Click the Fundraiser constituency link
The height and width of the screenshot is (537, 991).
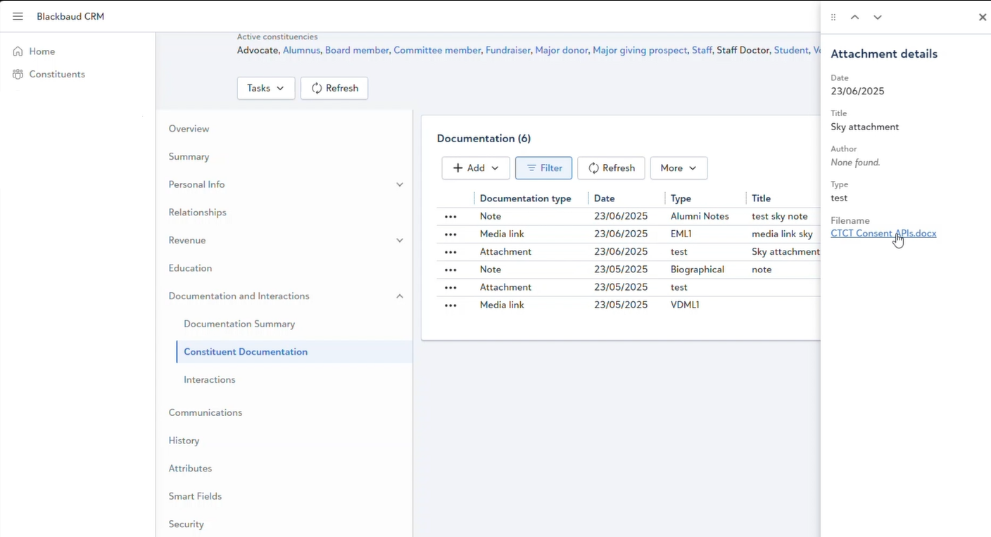(507, 50)
